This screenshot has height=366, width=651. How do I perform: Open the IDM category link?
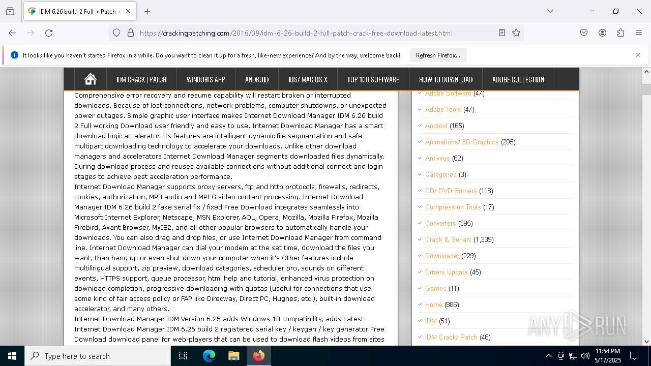tap(431, 321)
